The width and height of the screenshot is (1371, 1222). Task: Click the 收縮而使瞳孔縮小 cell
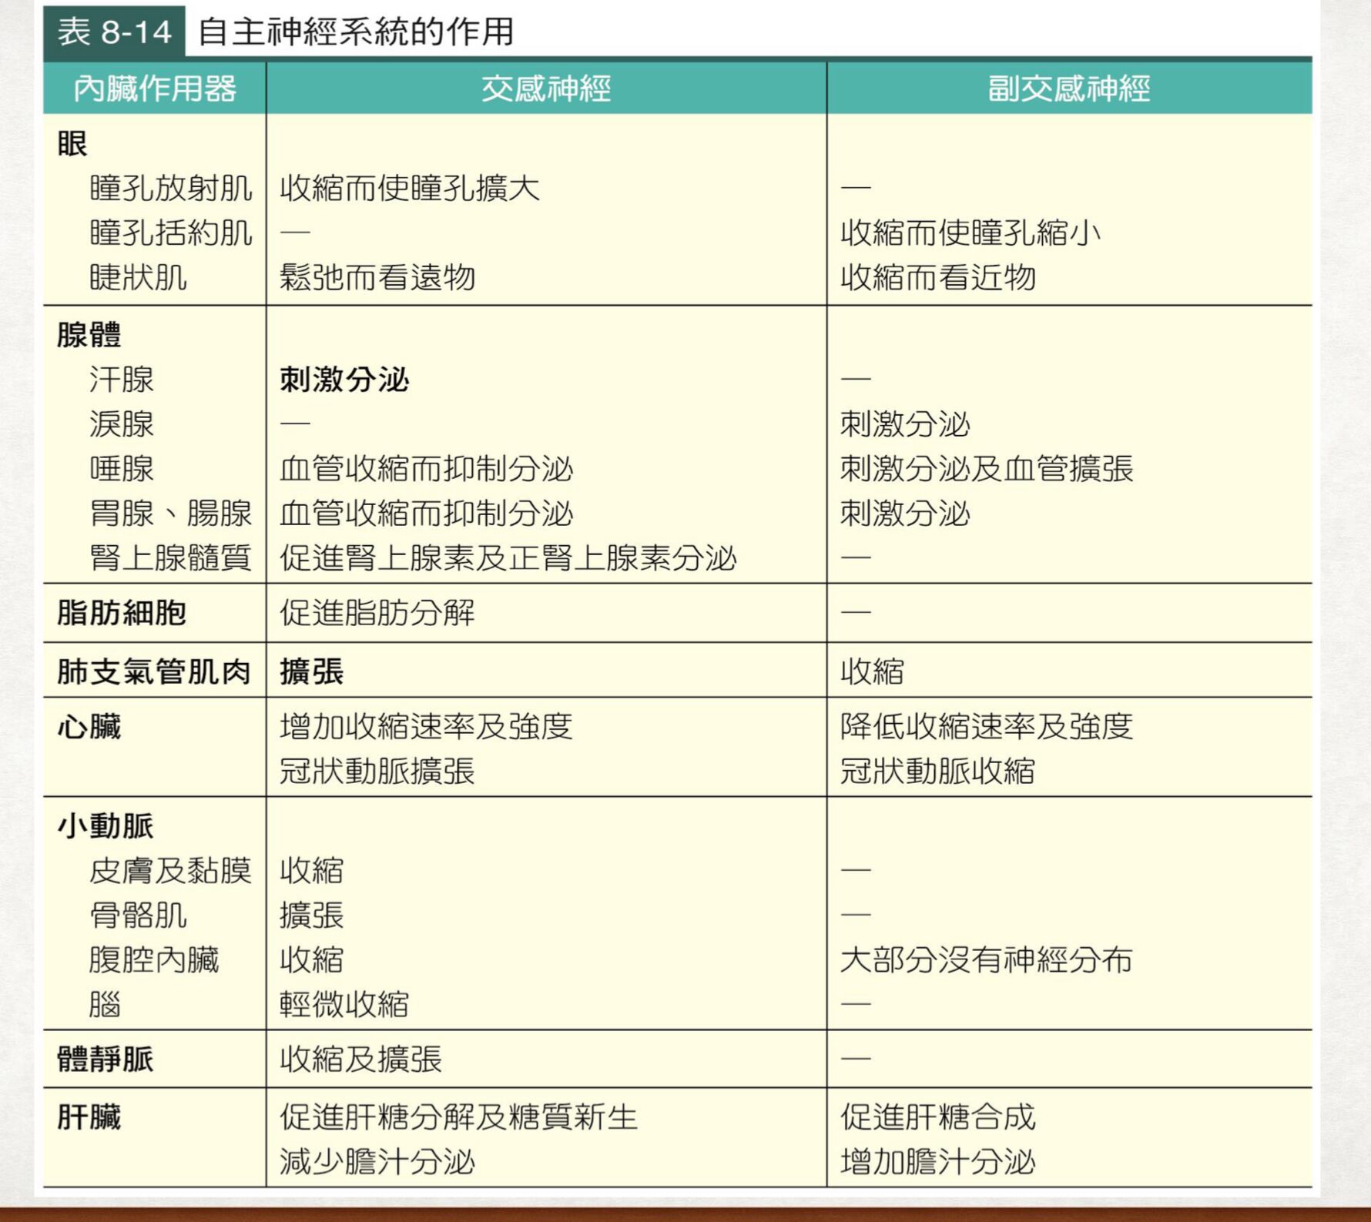(x=970, y=233)
